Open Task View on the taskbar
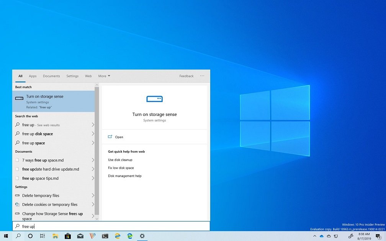 43,236
